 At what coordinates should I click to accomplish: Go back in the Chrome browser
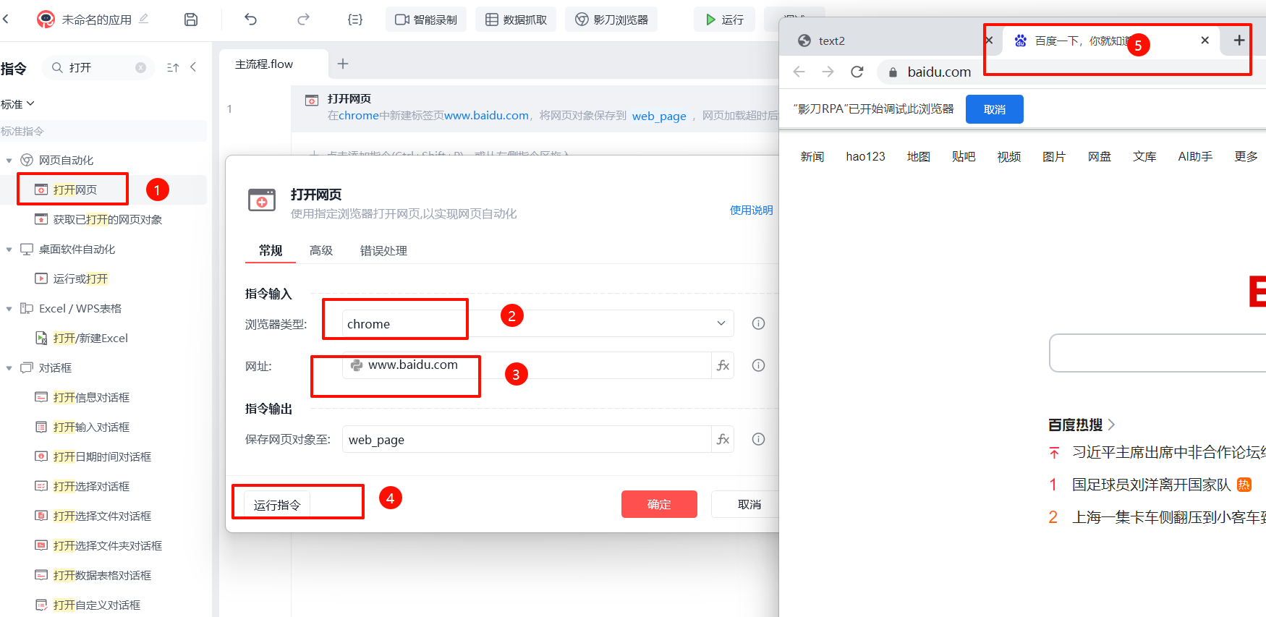[799, 72]
